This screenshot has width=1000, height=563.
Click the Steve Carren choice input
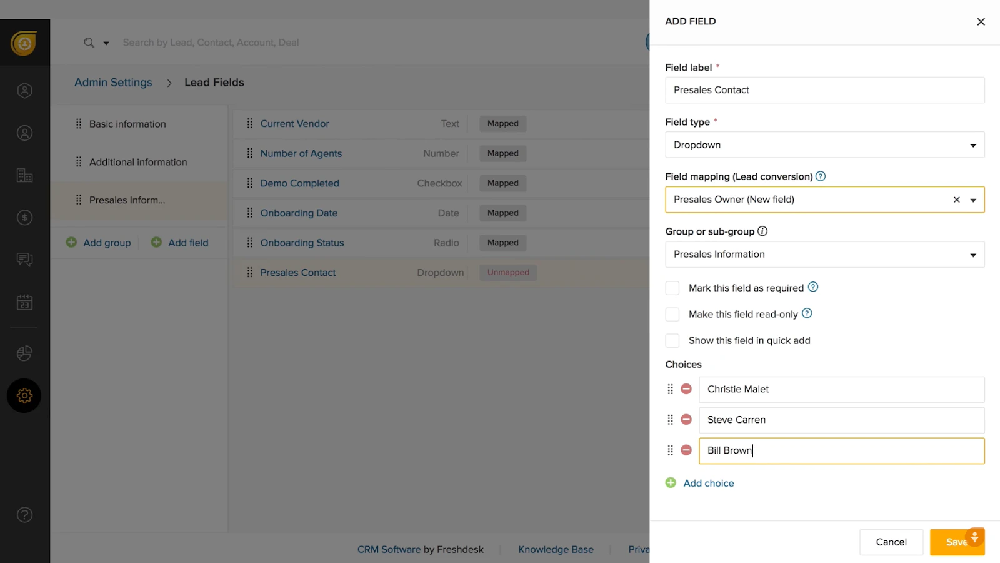tap(842, 420)
